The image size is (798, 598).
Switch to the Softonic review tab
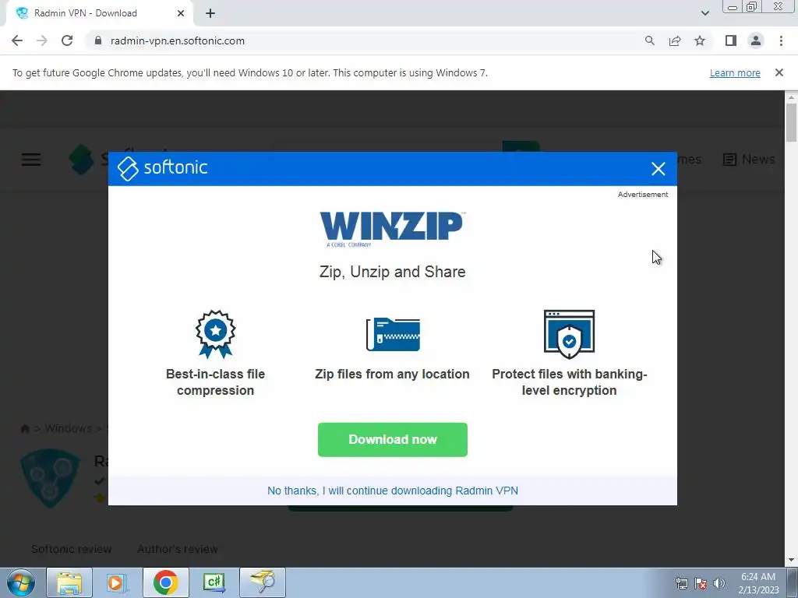click(x=71, y=549)
